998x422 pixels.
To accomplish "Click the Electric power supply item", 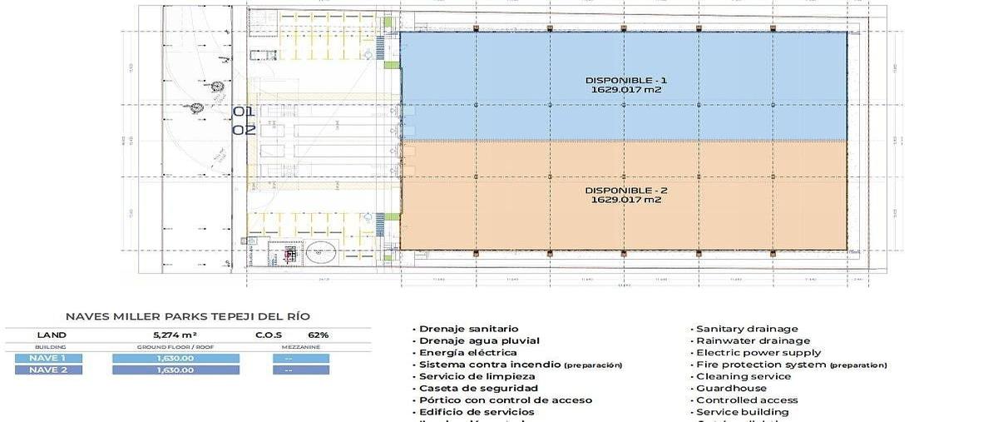I will 755,353.
